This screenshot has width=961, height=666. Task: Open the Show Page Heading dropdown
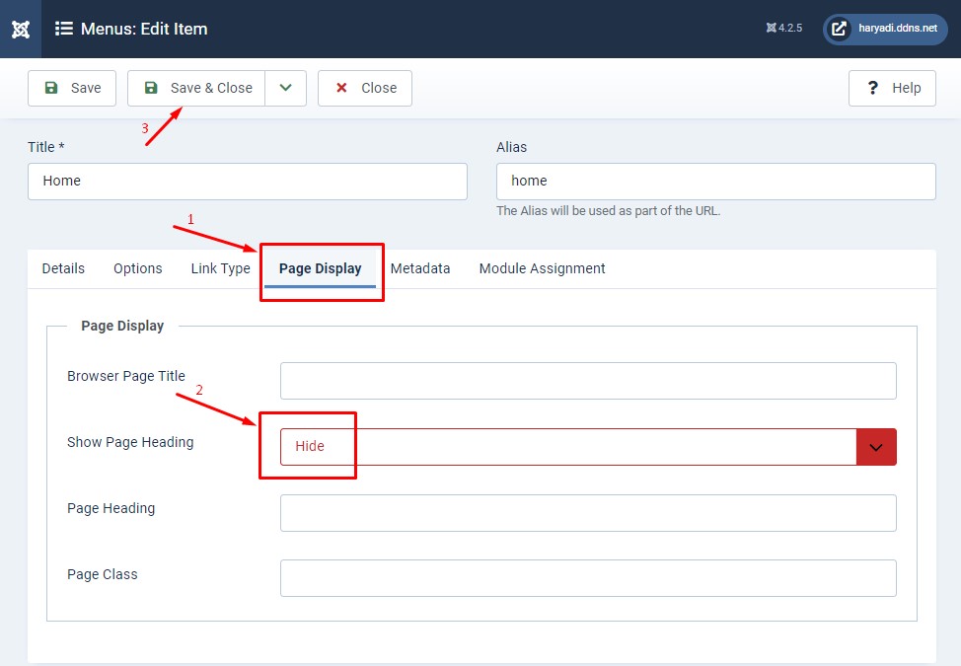pyautogui.click(x=567, y=446)
